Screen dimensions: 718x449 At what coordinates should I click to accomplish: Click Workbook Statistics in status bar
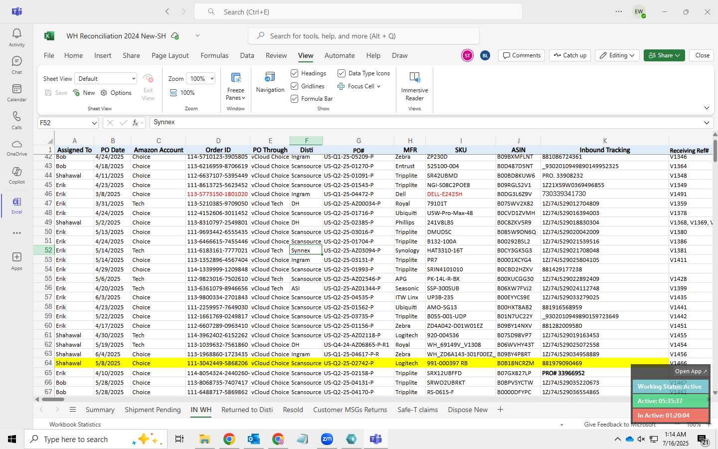[x=75, y=425]
